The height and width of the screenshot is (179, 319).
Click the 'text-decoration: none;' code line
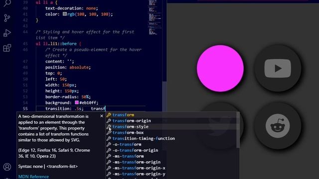(72, 8)
